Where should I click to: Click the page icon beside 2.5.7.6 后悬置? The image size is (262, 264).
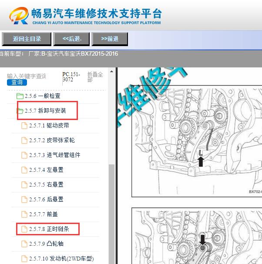pyautogui.click(x=24, y=200)
